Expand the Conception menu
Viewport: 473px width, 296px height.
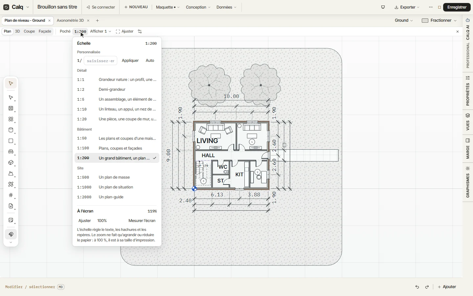198,7
